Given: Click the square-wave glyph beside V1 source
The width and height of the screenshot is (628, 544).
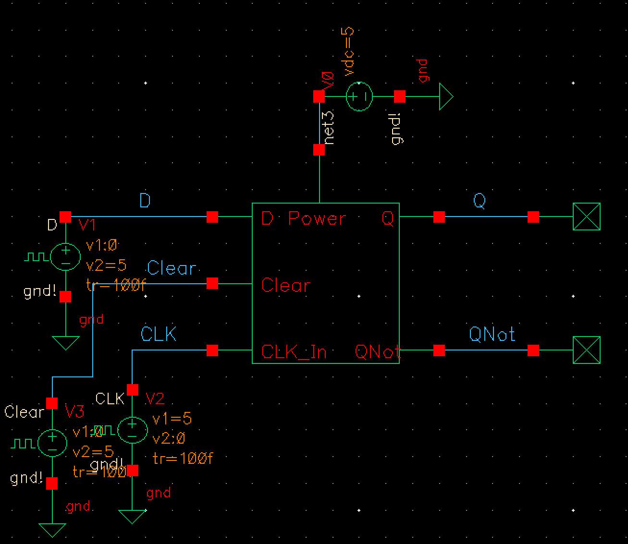Looking at the screenshot, I should pyautogui.click(x=37, y=257).
